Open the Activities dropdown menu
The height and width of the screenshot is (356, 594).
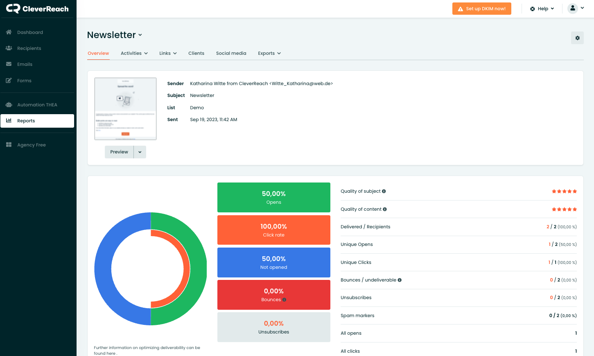click(134, 53)
